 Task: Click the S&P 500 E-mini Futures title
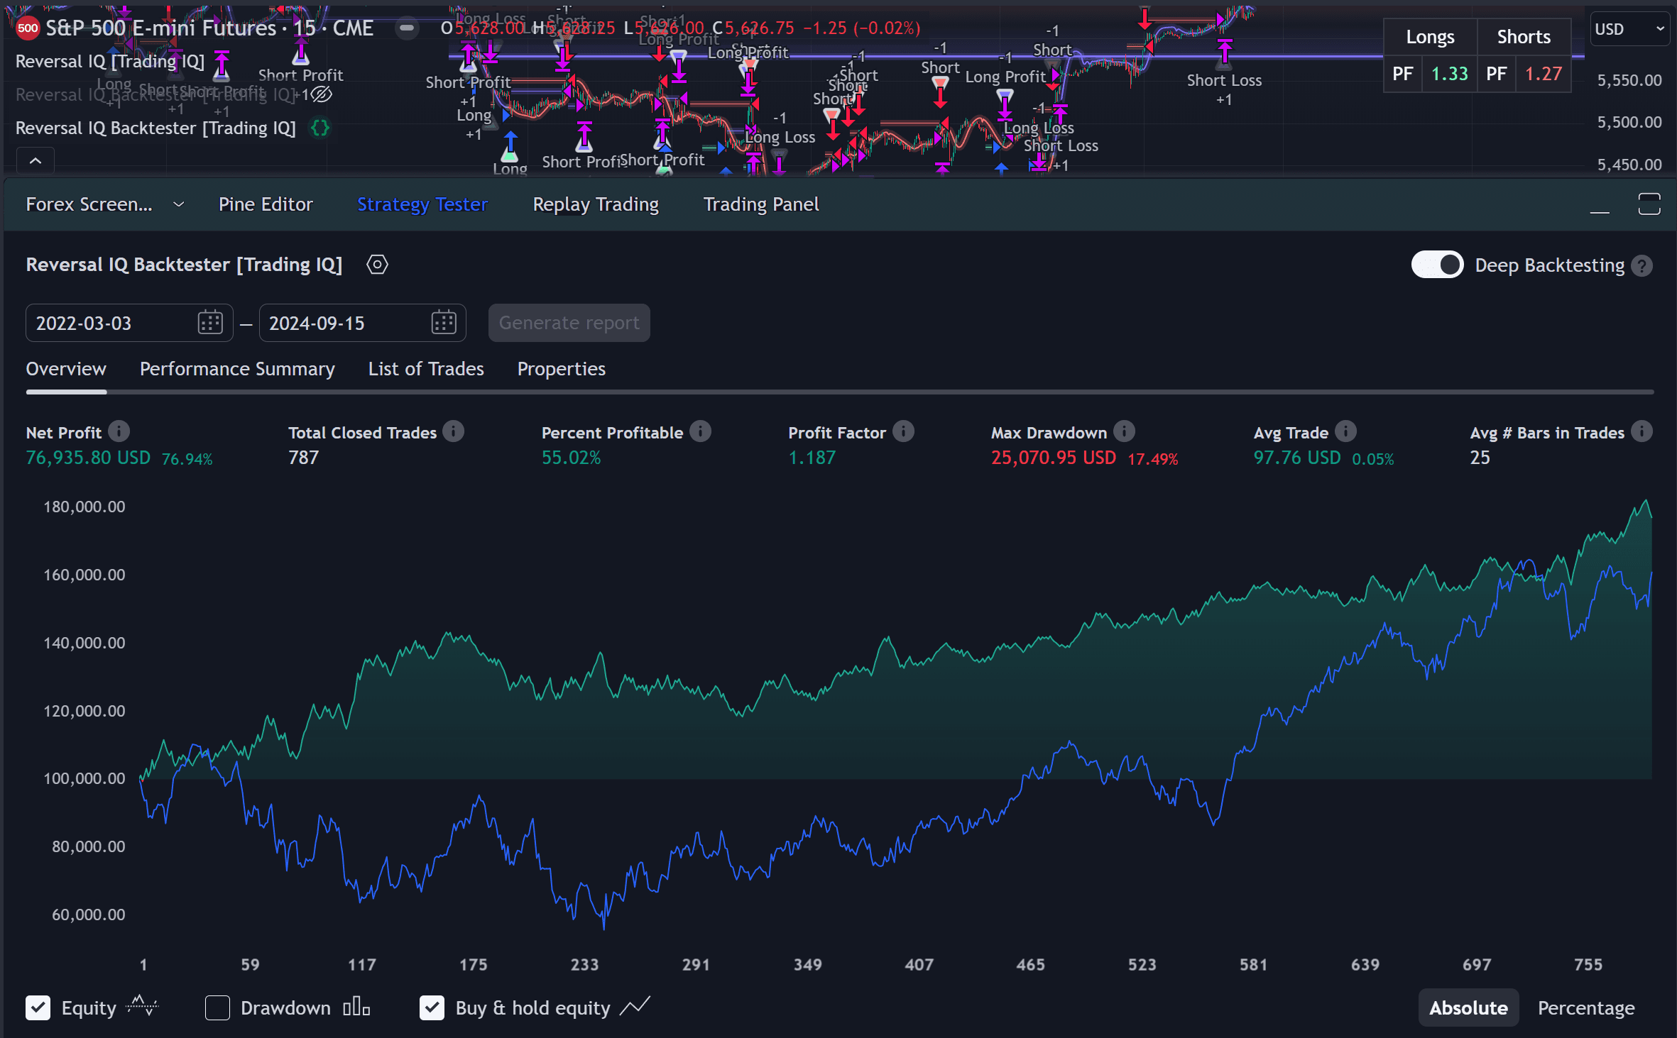pos(161,28)
